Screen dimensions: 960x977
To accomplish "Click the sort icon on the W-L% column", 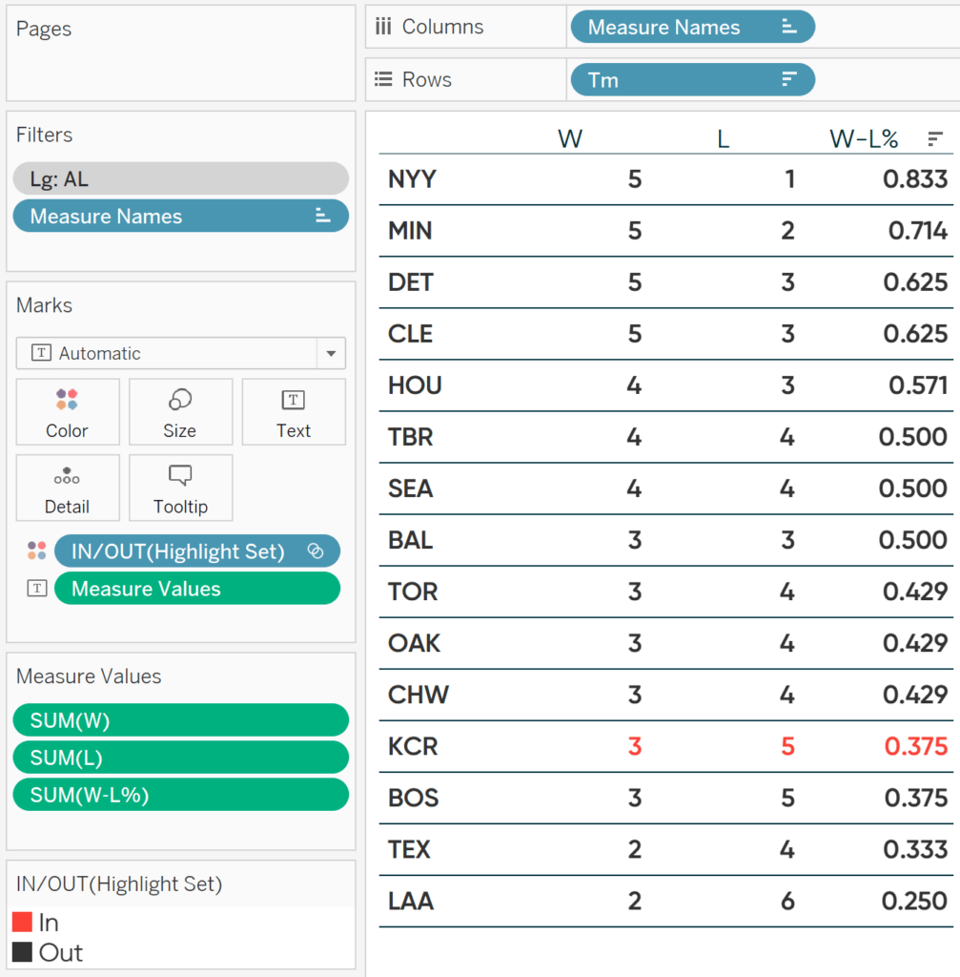I will pyautogui.click(x=931, y=138).
